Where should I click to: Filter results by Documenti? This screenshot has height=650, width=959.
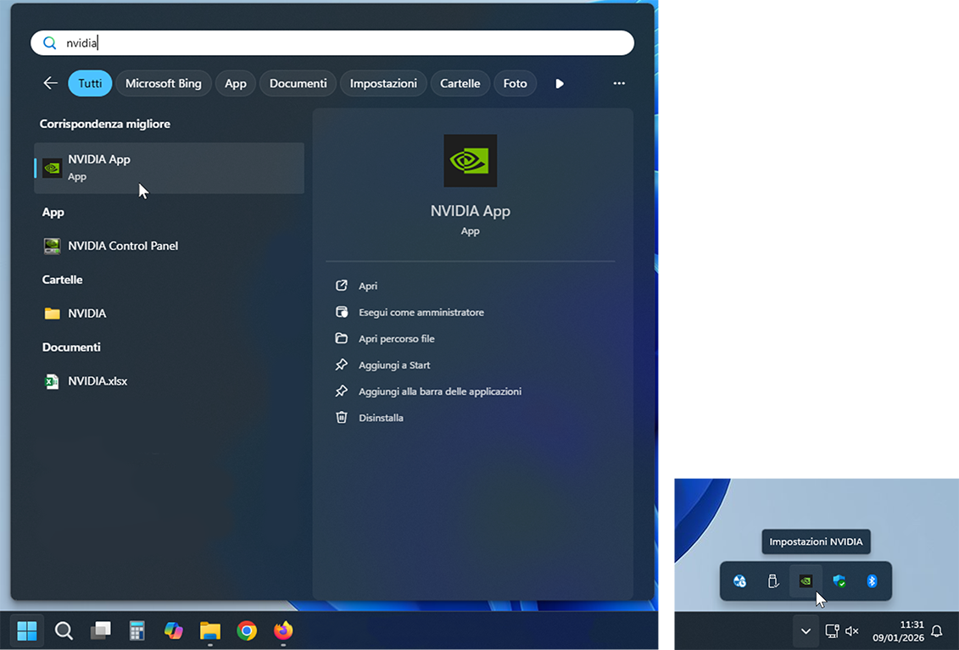coord(298,83)
